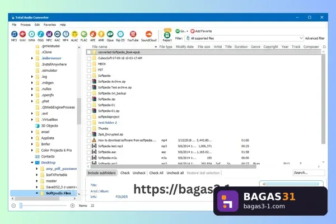The height and width of the screenshot is (224, 336).
Task: Click the audio playback progress bar
Action: [291, 184]
